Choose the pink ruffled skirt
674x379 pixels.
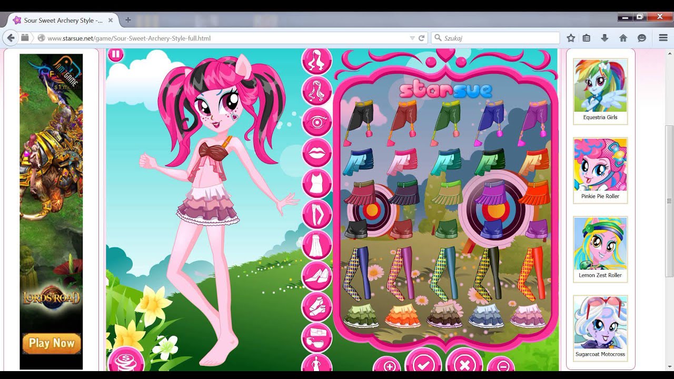coord(528,316)
